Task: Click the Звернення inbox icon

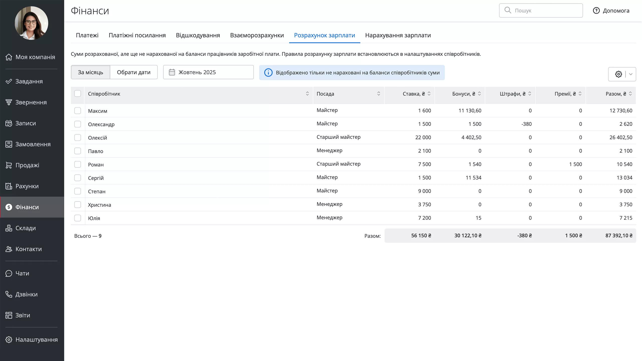Action: 9,102
